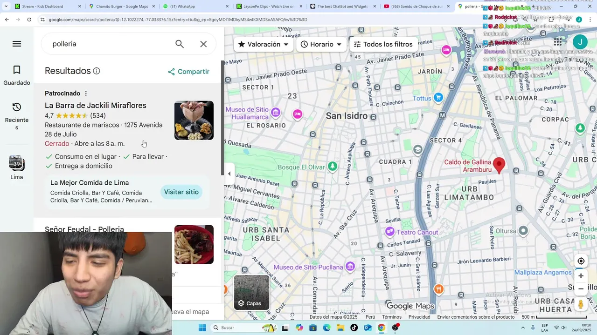Screen dimensions: 597x335
Task: Expand the Valoración filter dropdown
Action: (264, 44)
